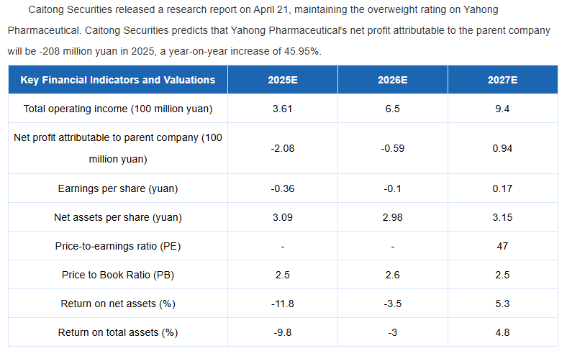The image size is (567, 351).
Task: Click the 47 PE ratio value
Action: pos(503,247)
